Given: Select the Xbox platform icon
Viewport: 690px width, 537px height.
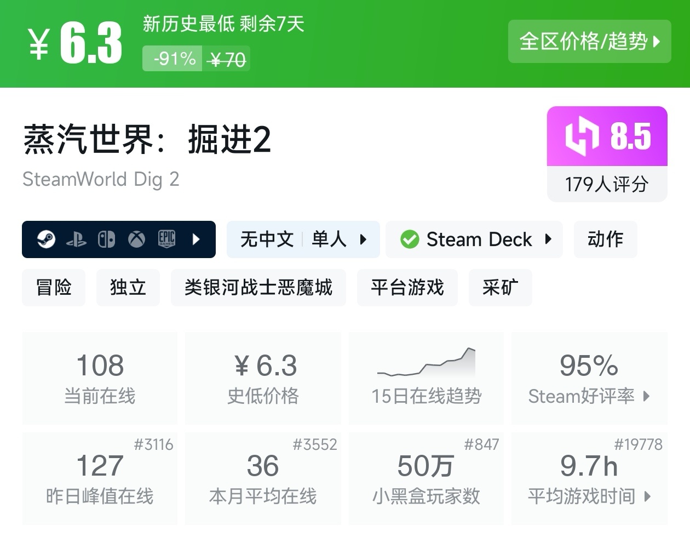Looking at the screenshot, I should pyautogui.click(x=136, y=239).
